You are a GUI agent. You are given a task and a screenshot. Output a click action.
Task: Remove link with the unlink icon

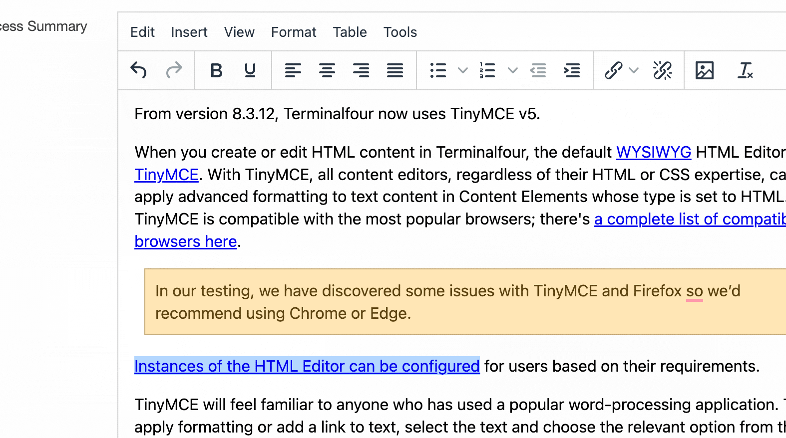663,70
